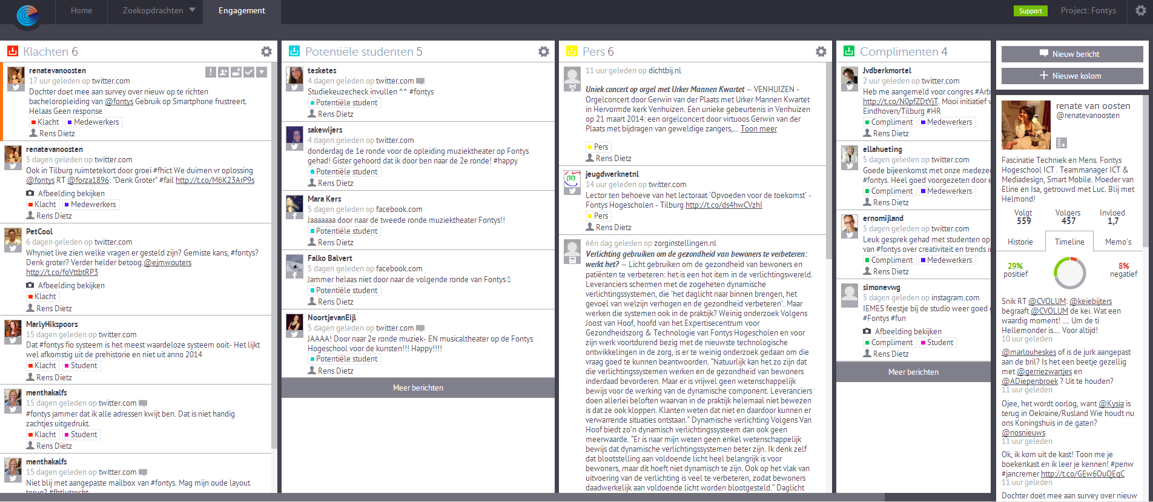Click renate van oosten profile photo in sidebar
The height and width of the screenshot is (502, 1153).
pos(1026,125)
